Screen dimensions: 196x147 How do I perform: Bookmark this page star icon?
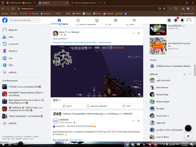click(164, 9)
